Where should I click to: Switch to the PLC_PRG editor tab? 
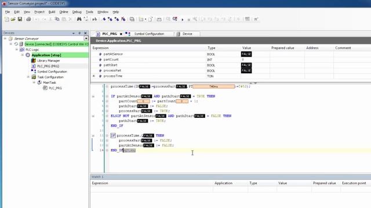tap(110, 34)
